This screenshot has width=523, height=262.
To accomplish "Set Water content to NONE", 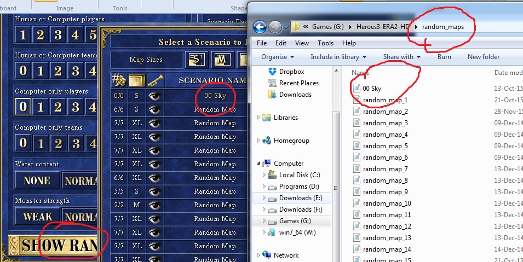I will tap(37, 181).
